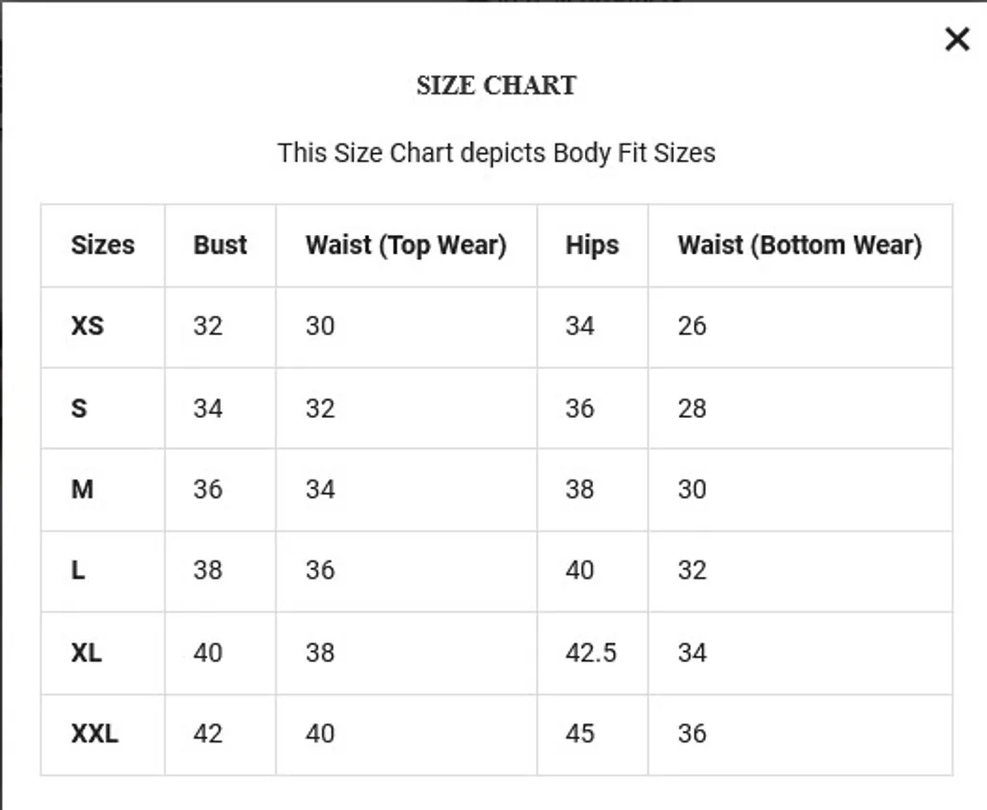
Task: Select the XXL size row label
Action: tap(94, 734)
